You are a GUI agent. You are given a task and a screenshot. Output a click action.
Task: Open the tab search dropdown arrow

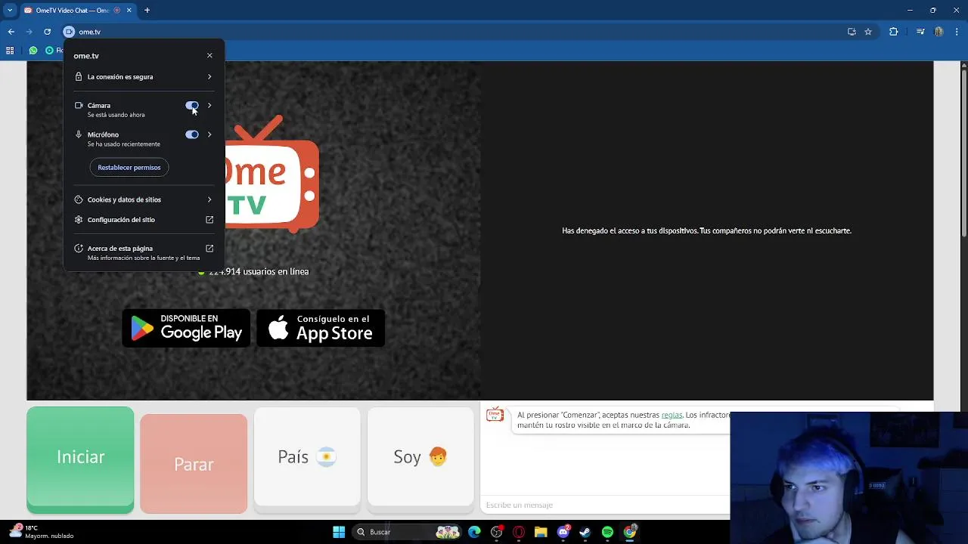[10, 11]
